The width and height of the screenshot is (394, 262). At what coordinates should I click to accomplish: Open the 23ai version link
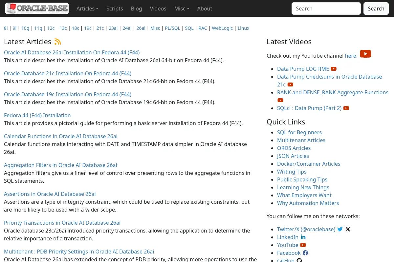pos(113,28)
